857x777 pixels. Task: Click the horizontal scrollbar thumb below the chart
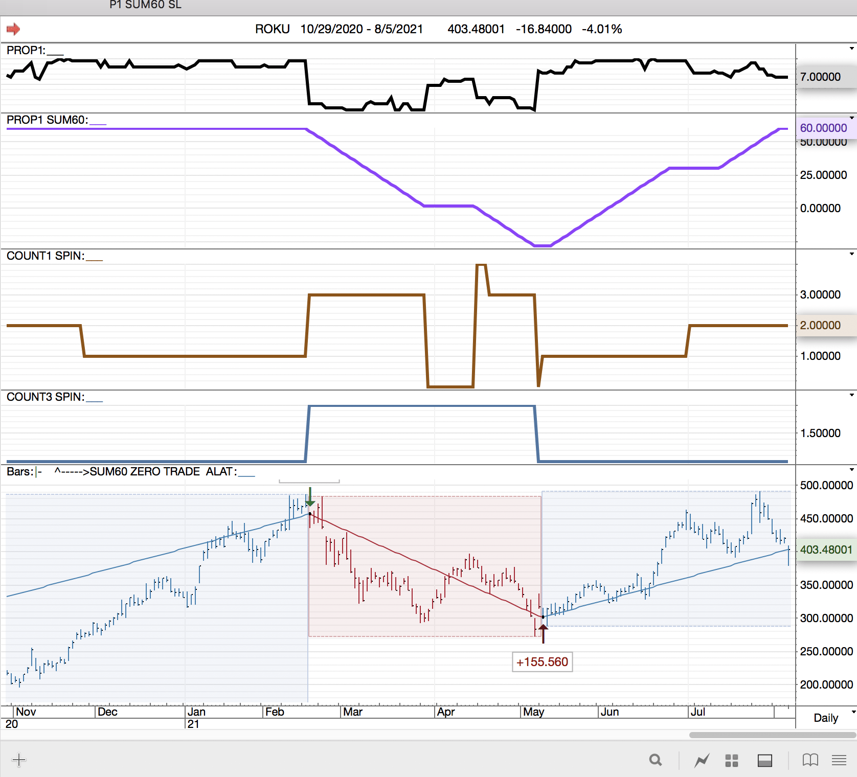773,735
